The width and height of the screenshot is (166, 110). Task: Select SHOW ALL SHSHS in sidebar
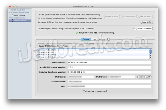[x=18, y=10]
